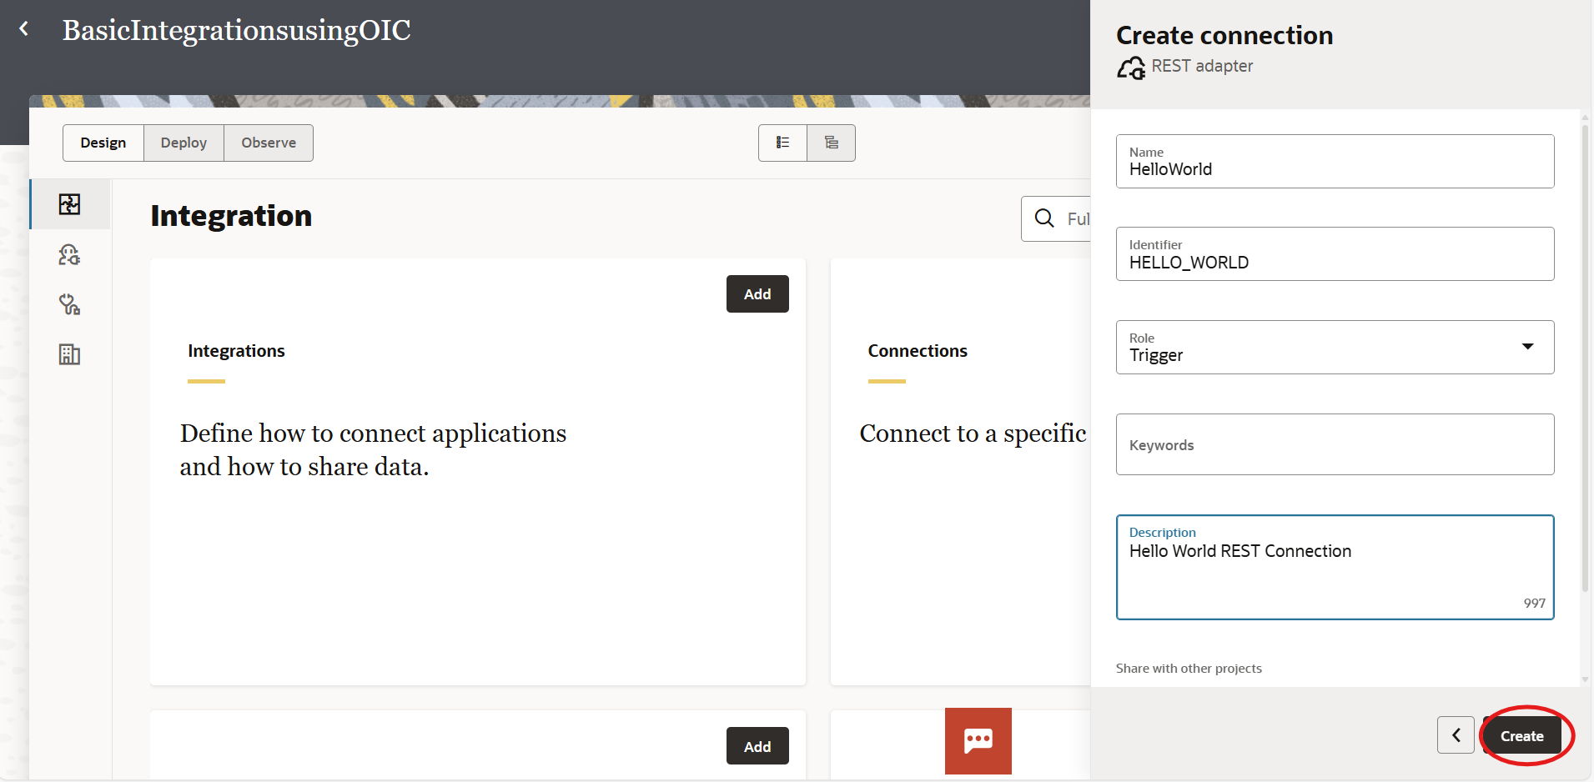Collapse the Create connection panel with back chevron
Image resolution: width=1594 pixels, height=782 pixels.
click(1456, 734)
